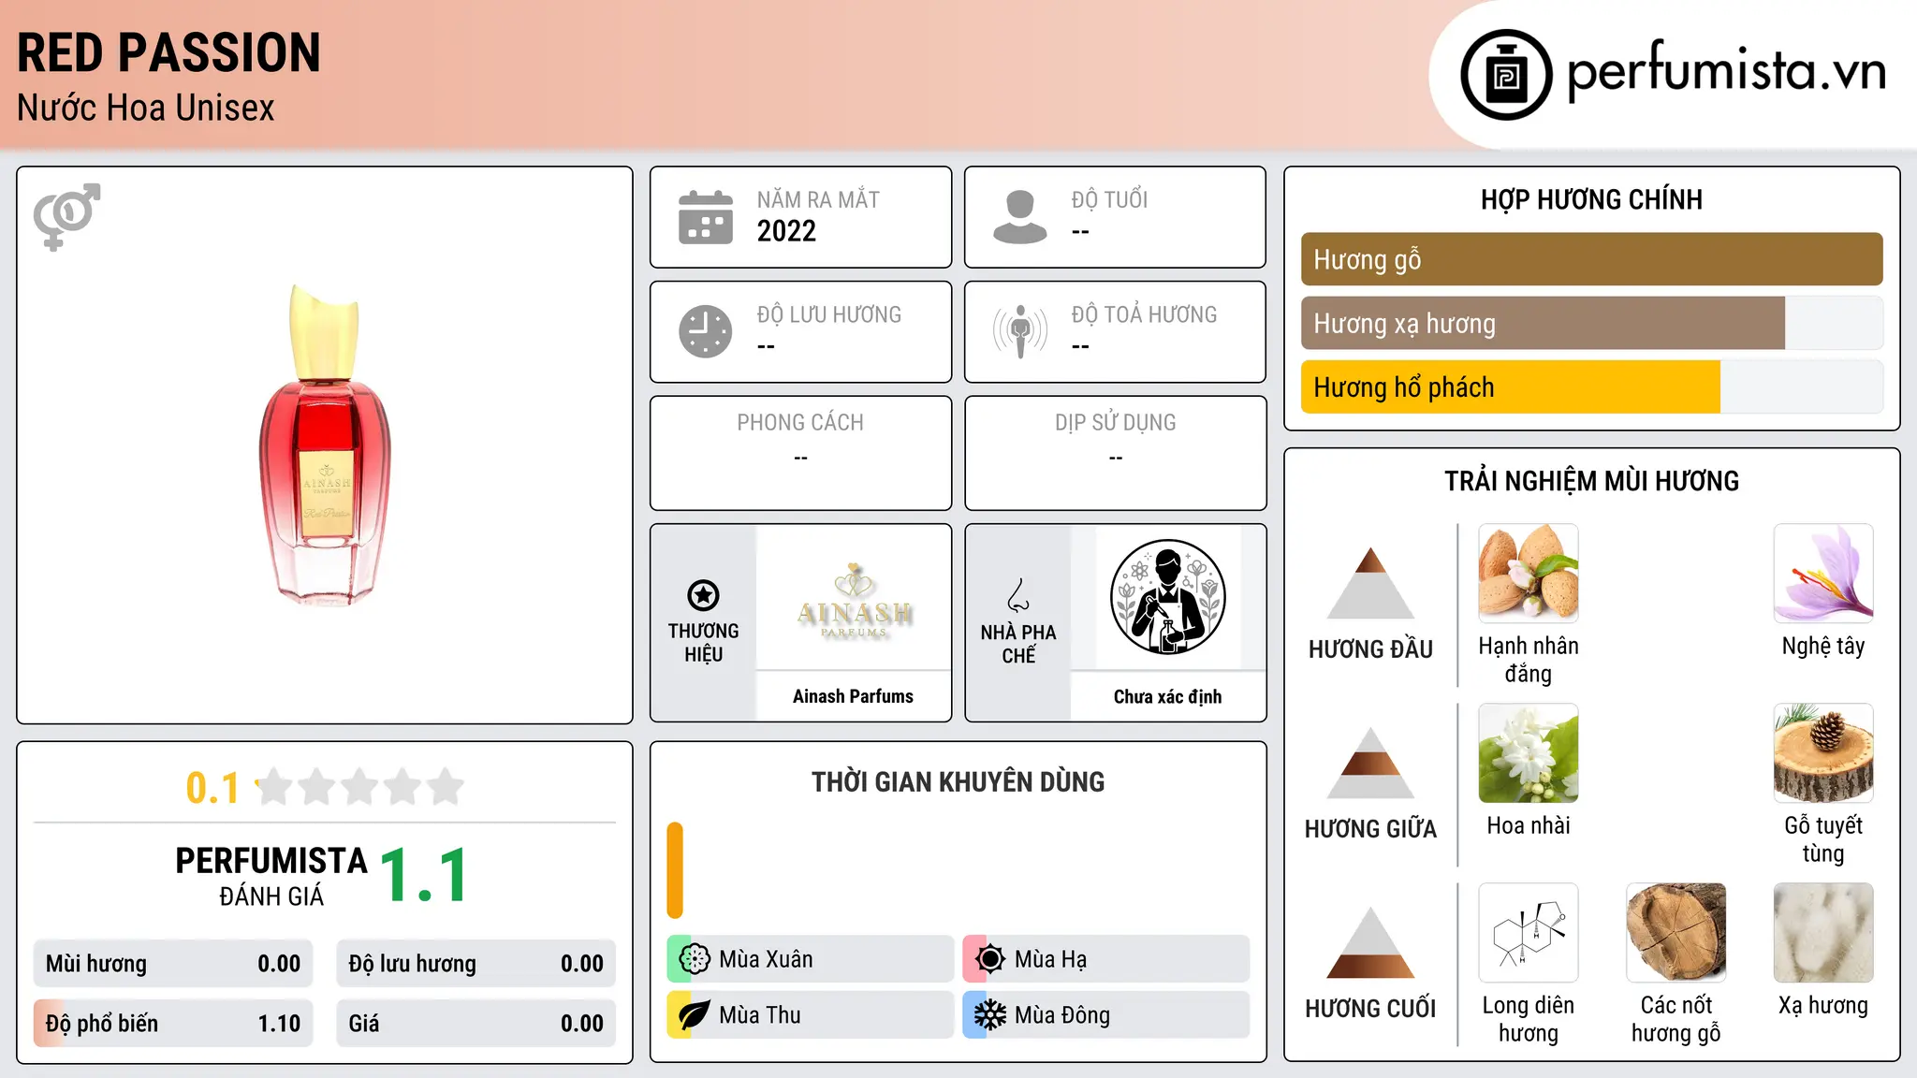Screen dimensions: 1917x1078
Task: Open the Long diên hương molecule image
Action: (1529, 933)
